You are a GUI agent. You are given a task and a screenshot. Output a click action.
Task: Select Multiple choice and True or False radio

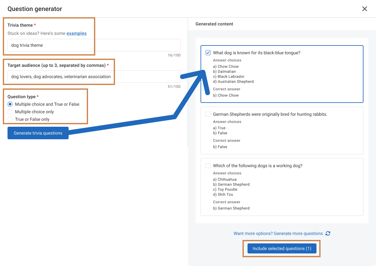pyautogui.click(x=10, y=104)
